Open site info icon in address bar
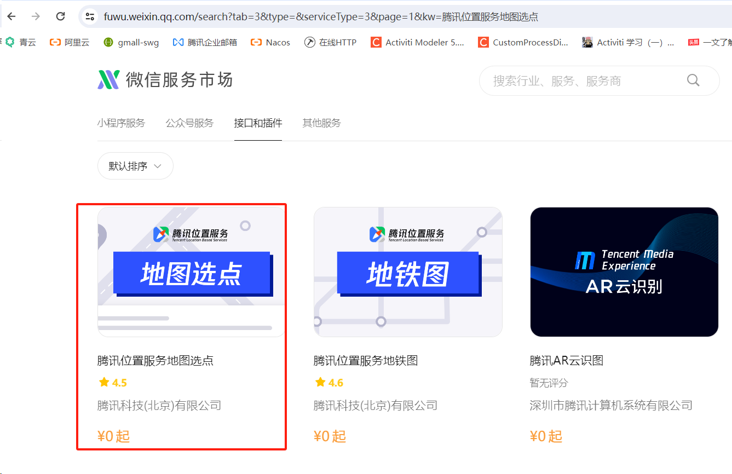 click(x=90, y=17)
